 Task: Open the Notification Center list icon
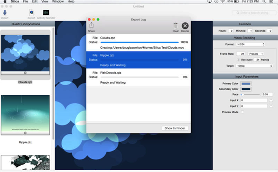point(271,1)
